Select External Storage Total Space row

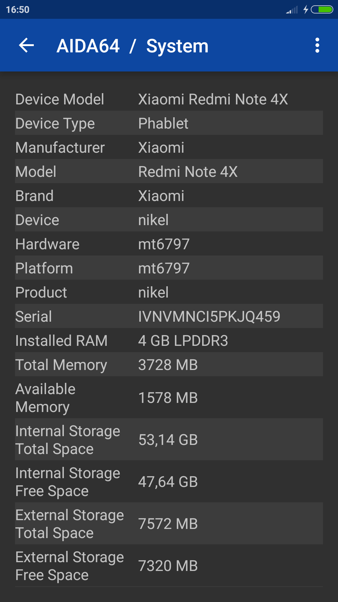(169, 524)
